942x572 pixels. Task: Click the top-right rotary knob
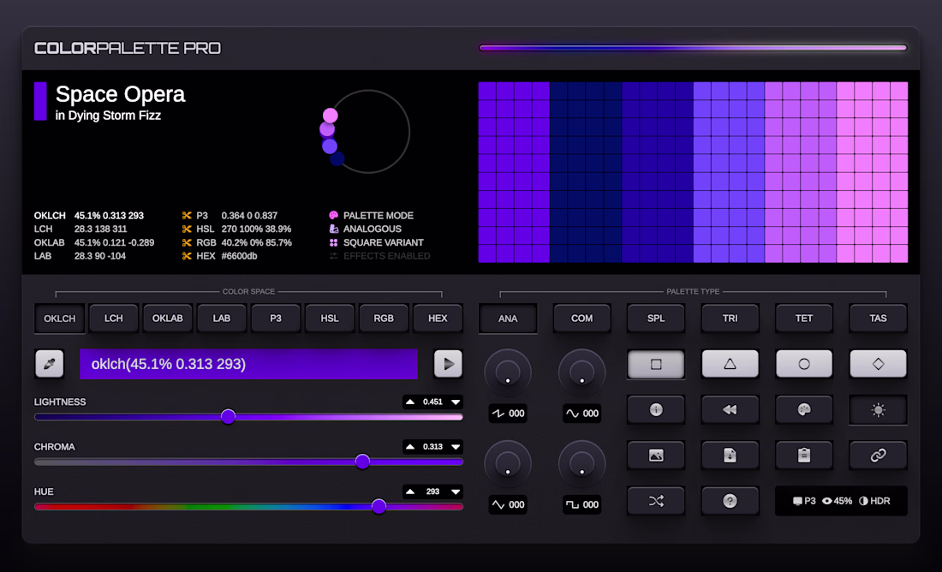(x=581, y=372)
